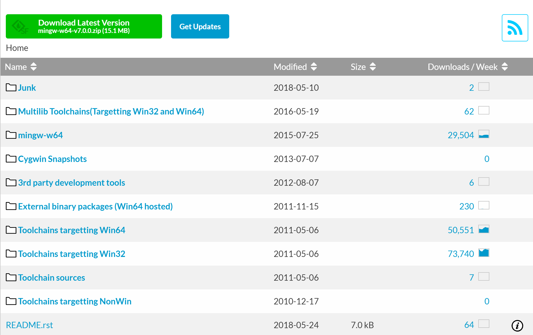The width and height of the screenshot is (533, 335).
Task: Click the 73,740 downloads count
Action: click(x=461, y=254)
